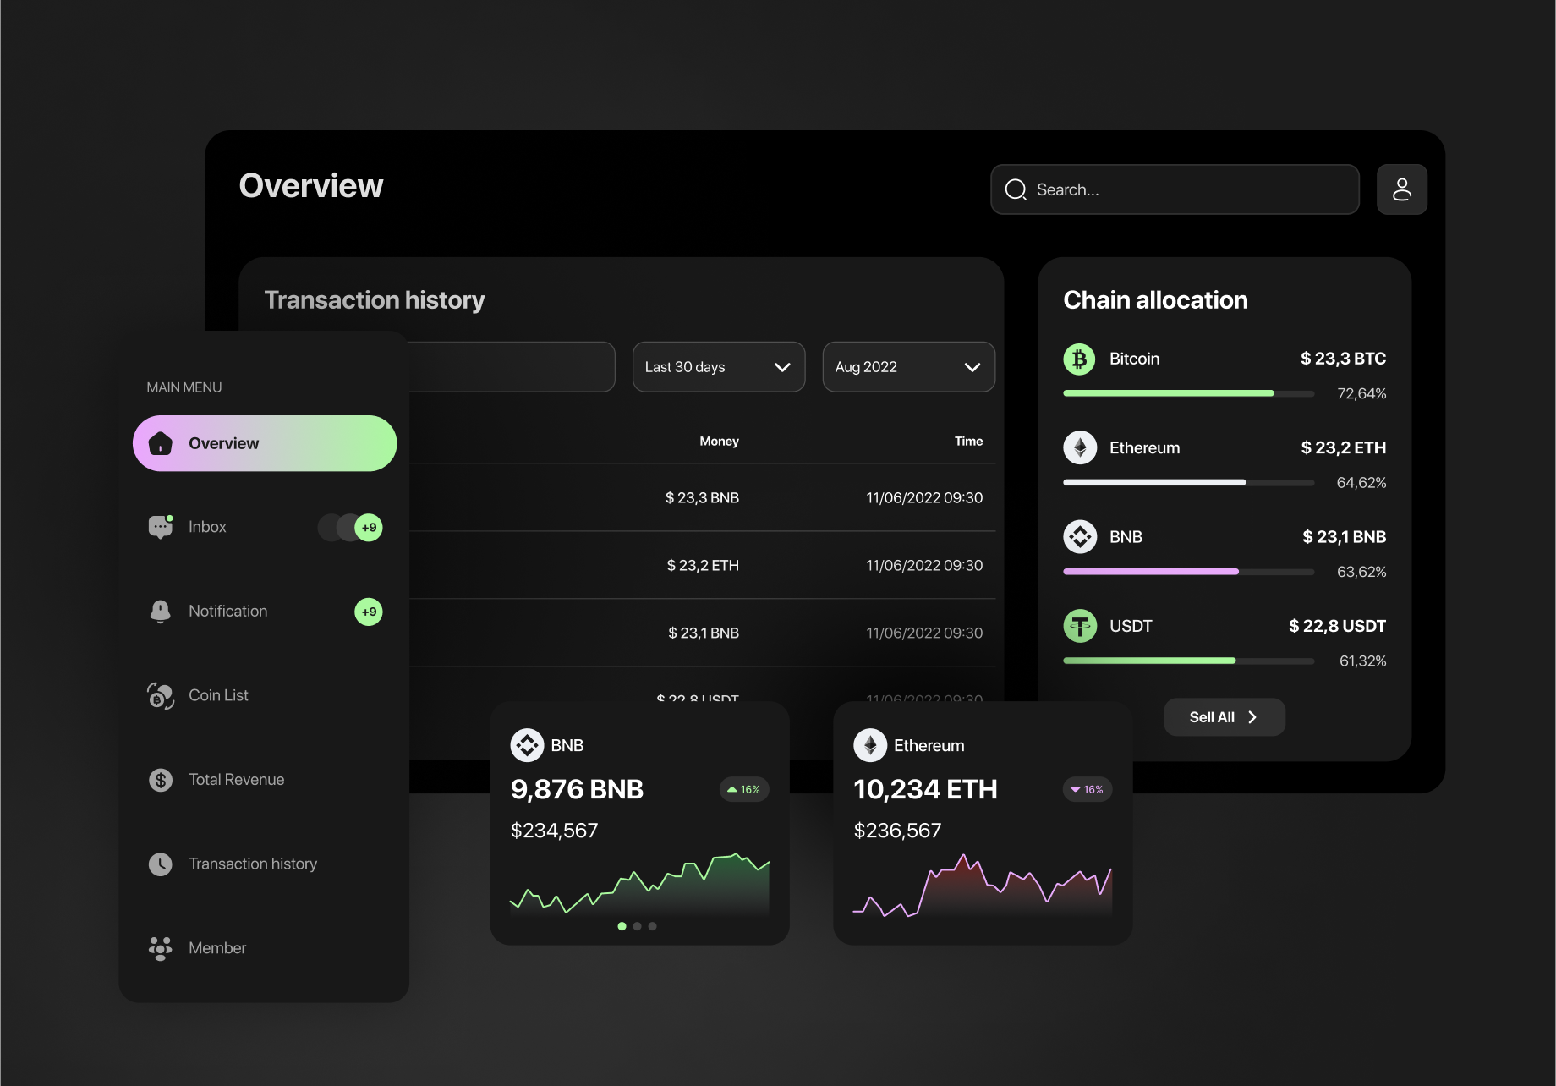Select the third carousel dot on BNB card
The width and height of the screenshot is (1556, 1086).
pos(652,926)
